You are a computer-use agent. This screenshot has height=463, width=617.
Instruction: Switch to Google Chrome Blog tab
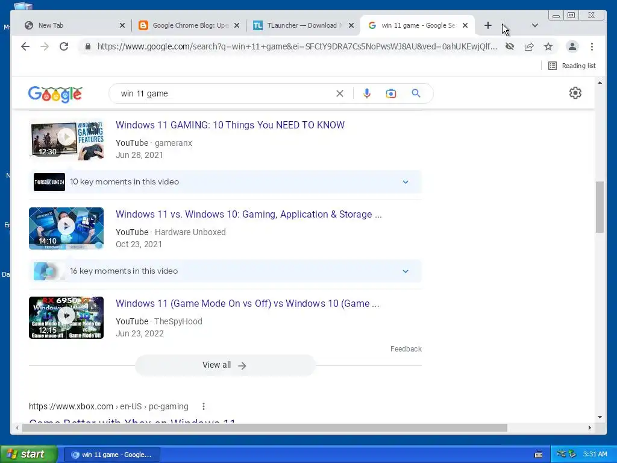click(x=190, y=25)
